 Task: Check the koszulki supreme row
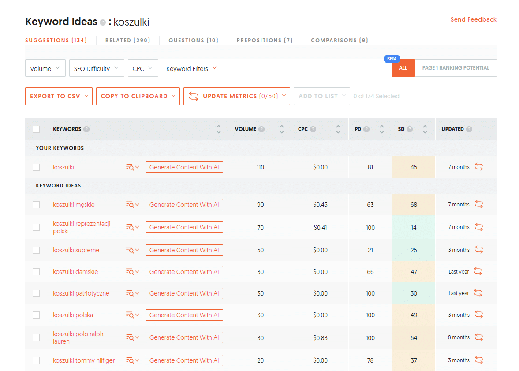pyautogui.click(x=37, y=250)
